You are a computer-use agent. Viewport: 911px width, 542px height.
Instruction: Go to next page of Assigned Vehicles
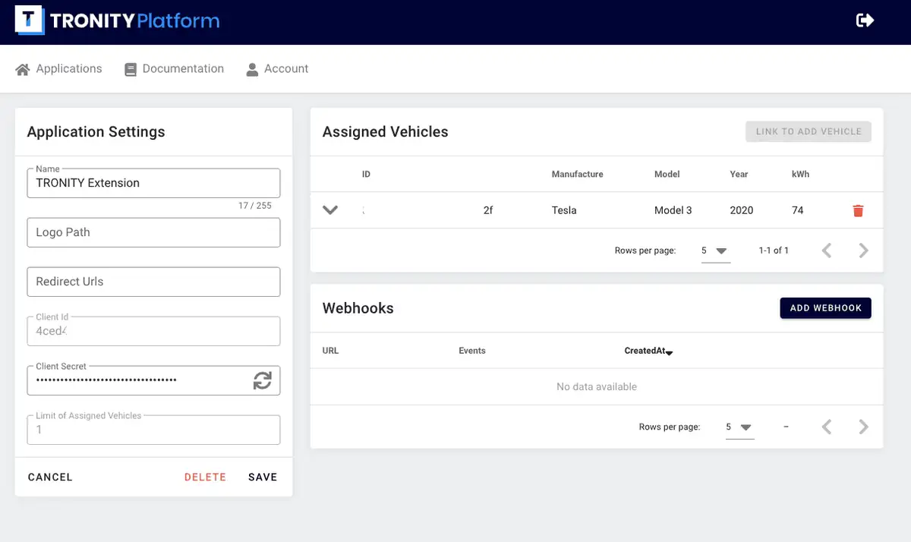(863, 251)
